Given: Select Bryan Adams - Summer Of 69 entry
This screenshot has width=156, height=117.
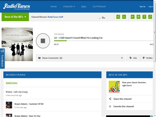Looking at the screenshot, I should 29,104.
